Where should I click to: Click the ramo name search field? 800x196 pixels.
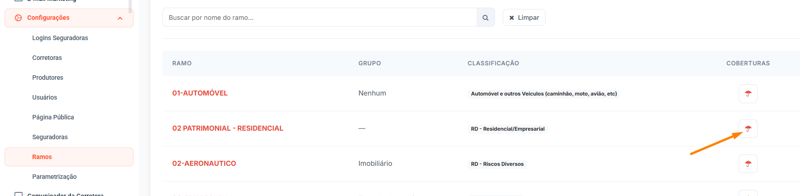pos(319,18)
